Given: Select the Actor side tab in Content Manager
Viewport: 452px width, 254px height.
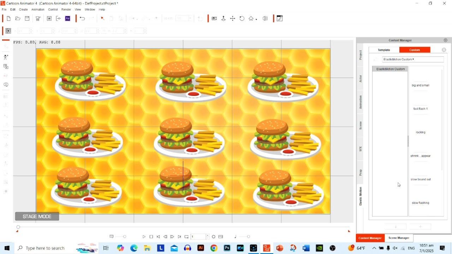Looking at the screenshot, I should (361, 78).
